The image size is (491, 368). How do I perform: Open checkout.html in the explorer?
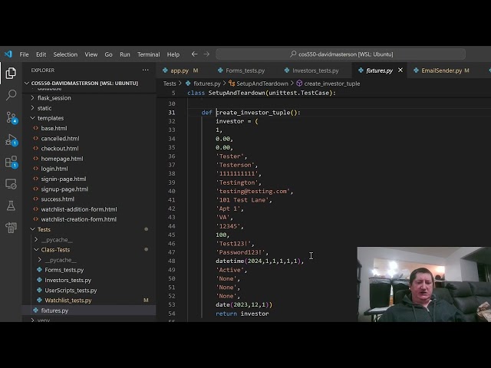click(60, 148)
